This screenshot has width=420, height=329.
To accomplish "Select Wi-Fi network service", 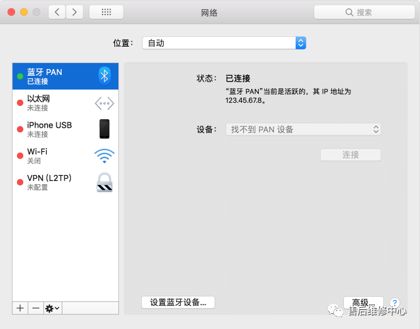I will coord(65,155).
